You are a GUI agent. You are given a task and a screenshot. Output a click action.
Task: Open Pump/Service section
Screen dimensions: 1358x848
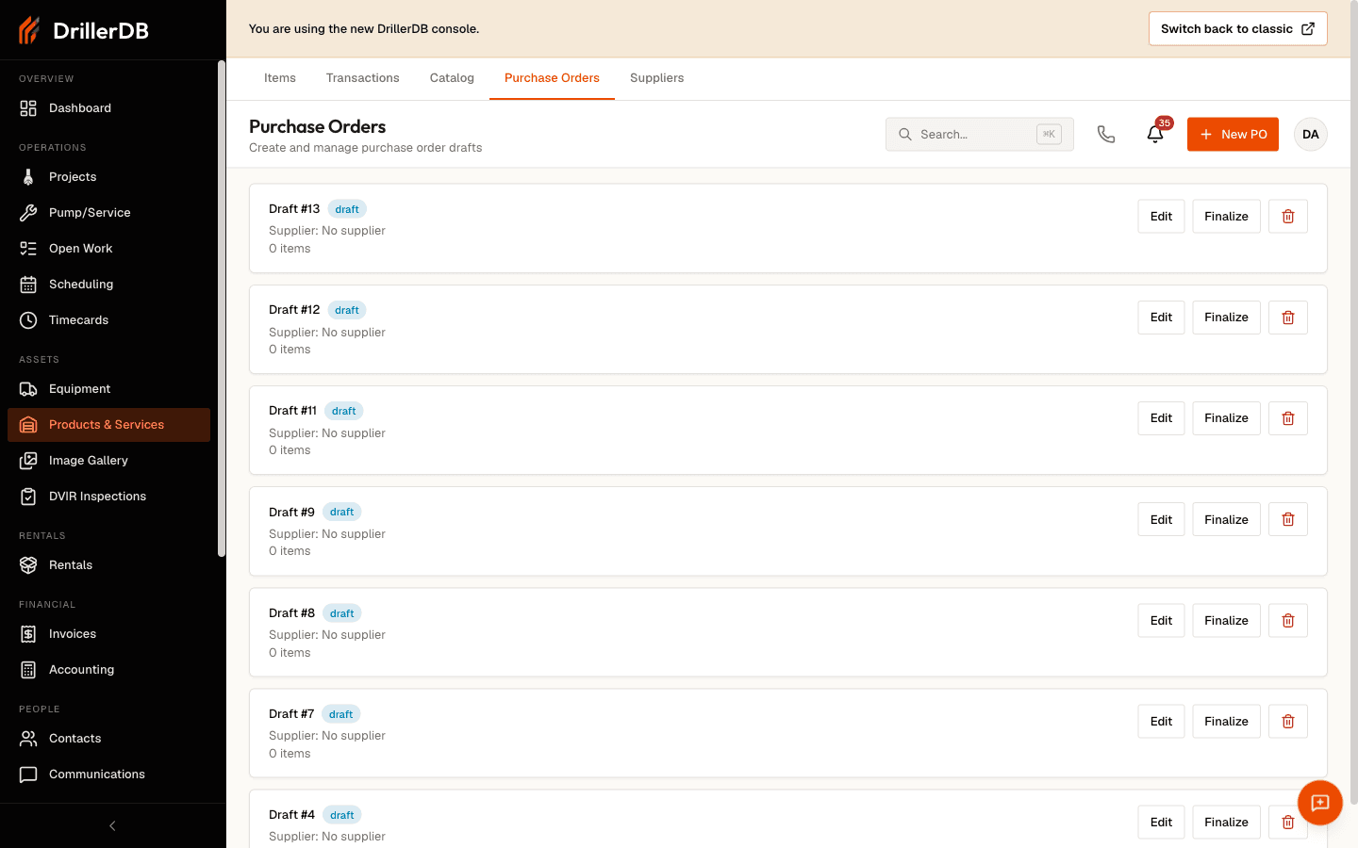pos(108,213)
